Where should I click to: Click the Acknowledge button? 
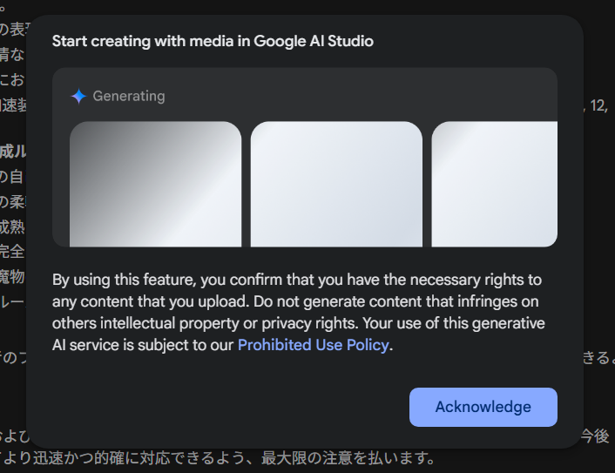point(483,407)
